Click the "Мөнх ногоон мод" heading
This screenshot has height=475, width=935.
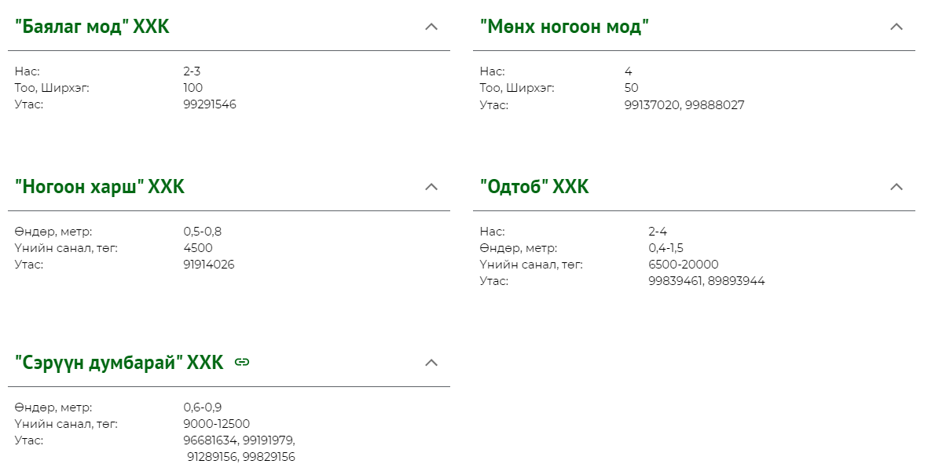564,27
